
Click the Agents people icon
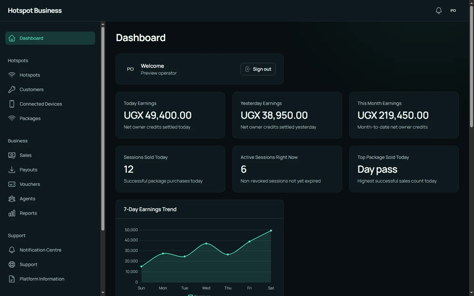click(12, 199)
